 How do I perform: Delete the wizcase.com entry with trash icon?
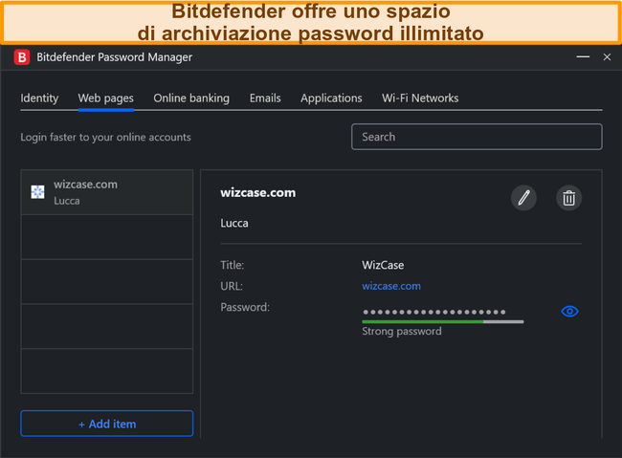(x=568, y=198)
